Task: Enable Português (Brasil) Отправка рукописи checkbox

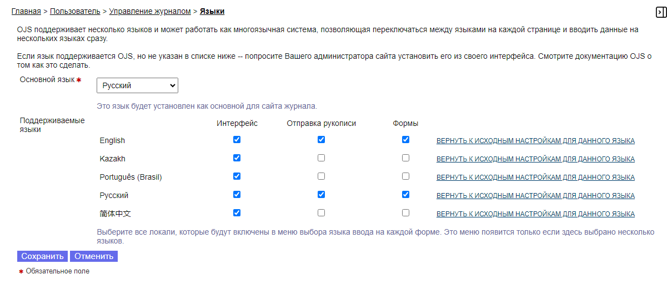Action: [x=321, y=176]
